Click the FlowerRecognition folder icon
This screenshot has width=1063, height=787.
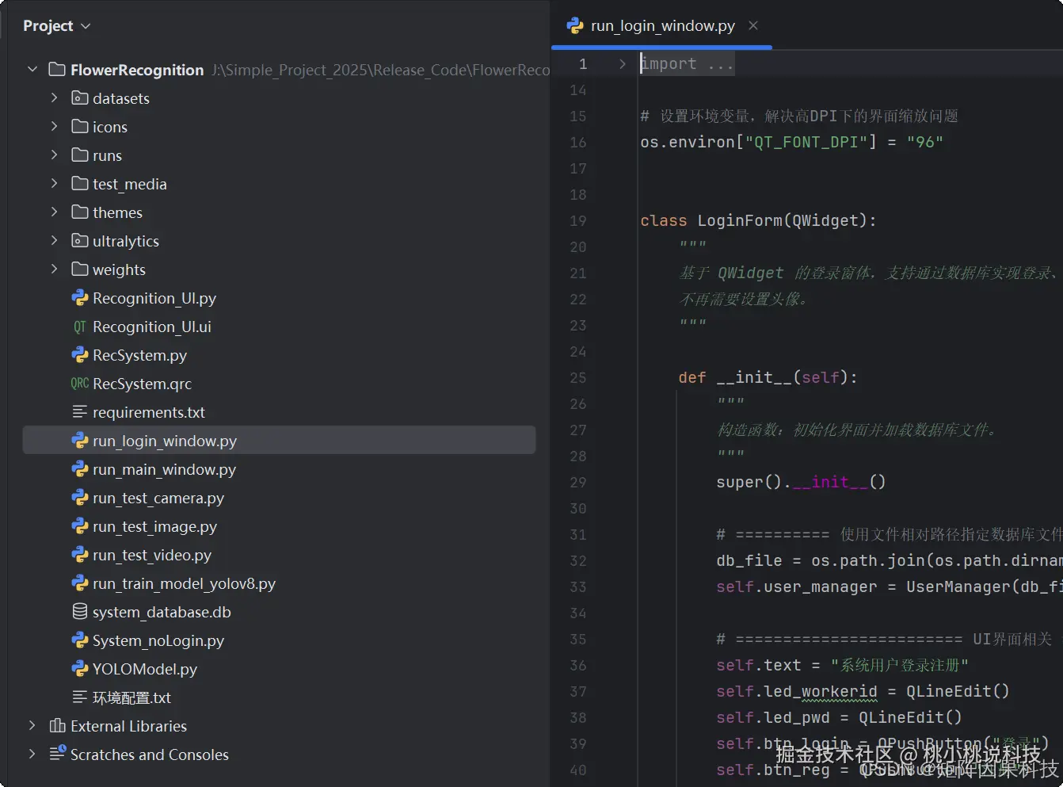coord(57,70)
